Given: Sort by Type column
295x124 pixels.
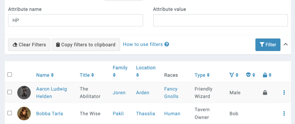Looking at the screenshot, I should click(x=202, y=75).
